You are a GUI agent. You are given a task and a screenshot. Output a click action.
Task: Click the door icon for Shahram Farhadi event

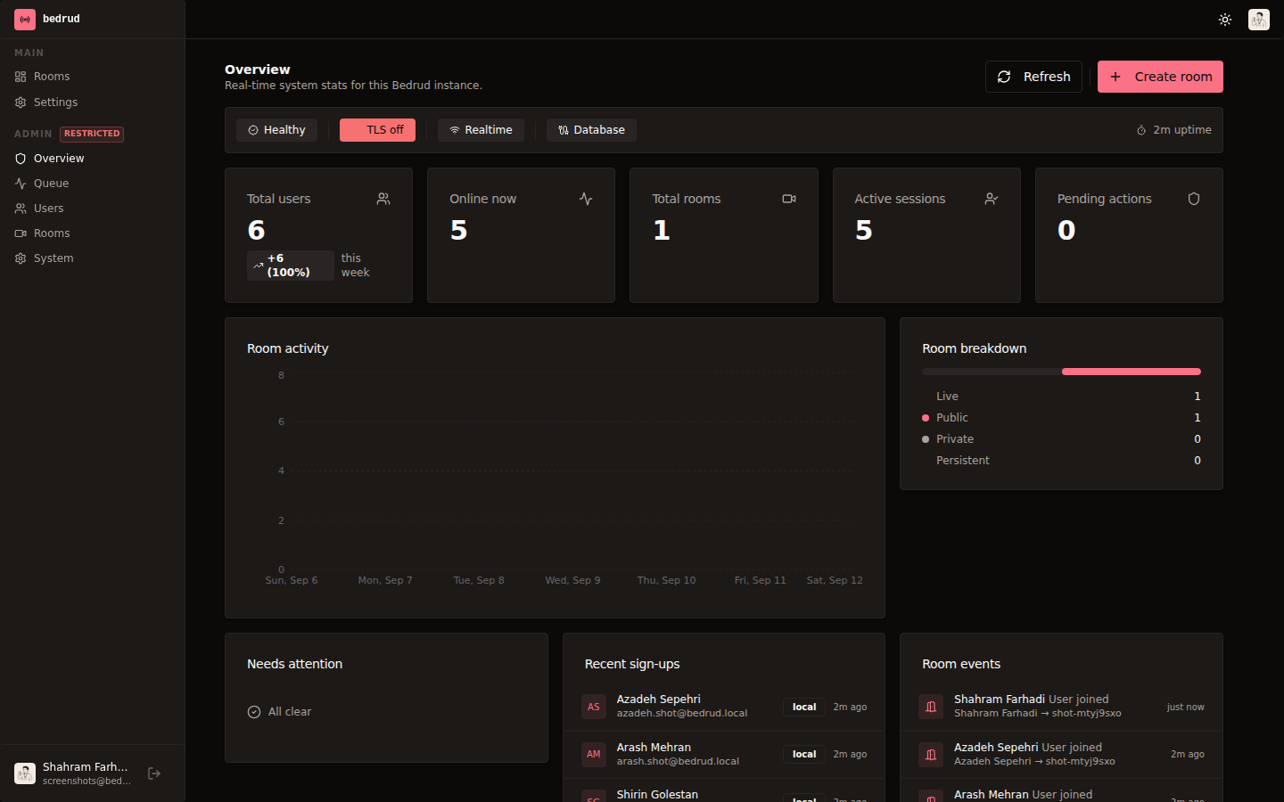coord(931,707)
